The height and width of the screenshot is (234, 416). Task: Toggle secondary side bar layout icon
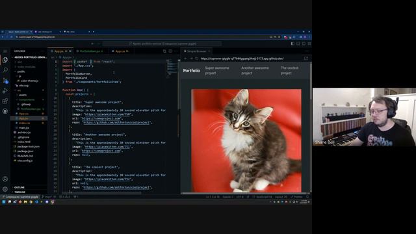tap(304, 44)
